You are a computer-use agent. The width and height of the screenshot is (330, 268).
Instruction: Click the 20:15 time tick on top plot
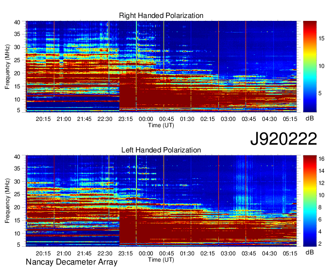[43, 119]
